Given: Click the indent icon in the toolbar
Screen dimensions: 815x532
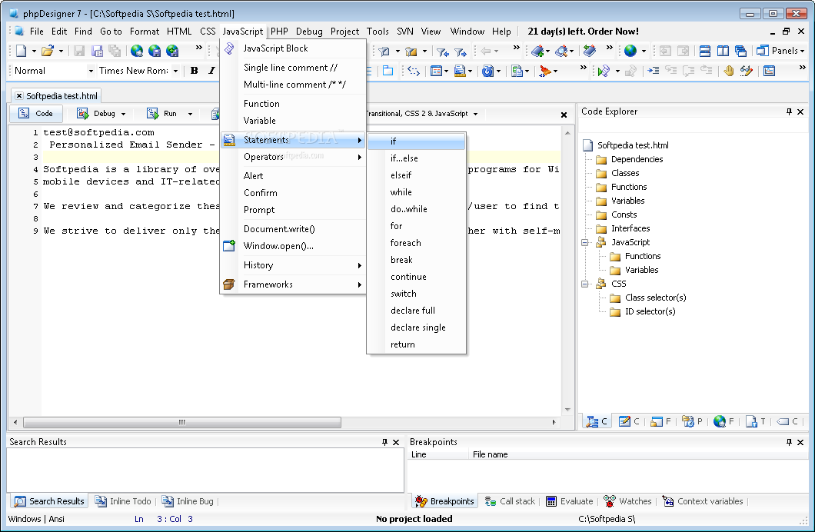Looking at the screenshot, I should tap(653, 71).
